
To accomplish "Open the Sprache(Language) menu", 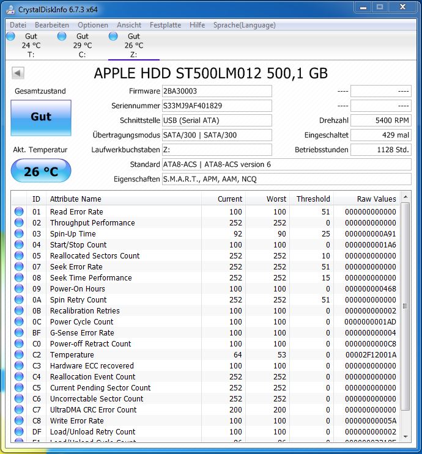I will (x=244, y=25).
